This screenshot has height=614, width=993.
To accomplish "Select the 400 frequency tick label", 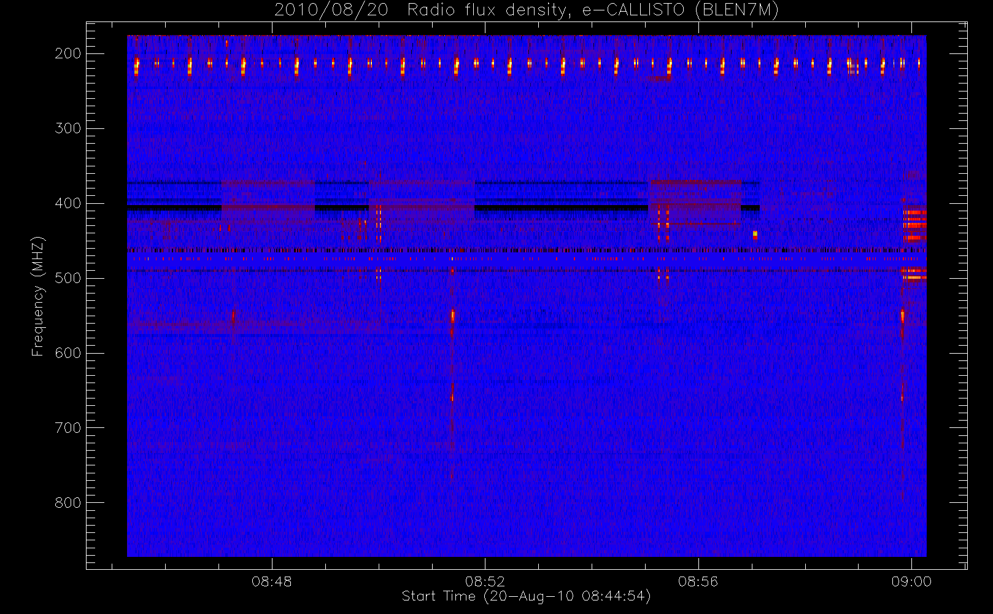I will [68, 203].
